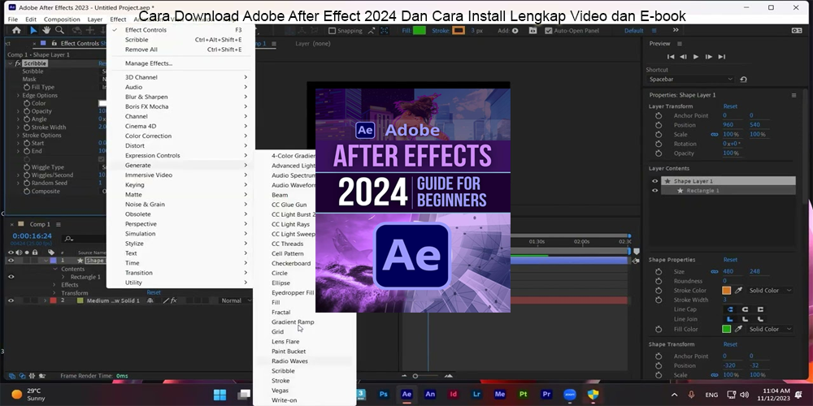Click the Reset shortcut icon beside Spacebar

tap(743, 80)
